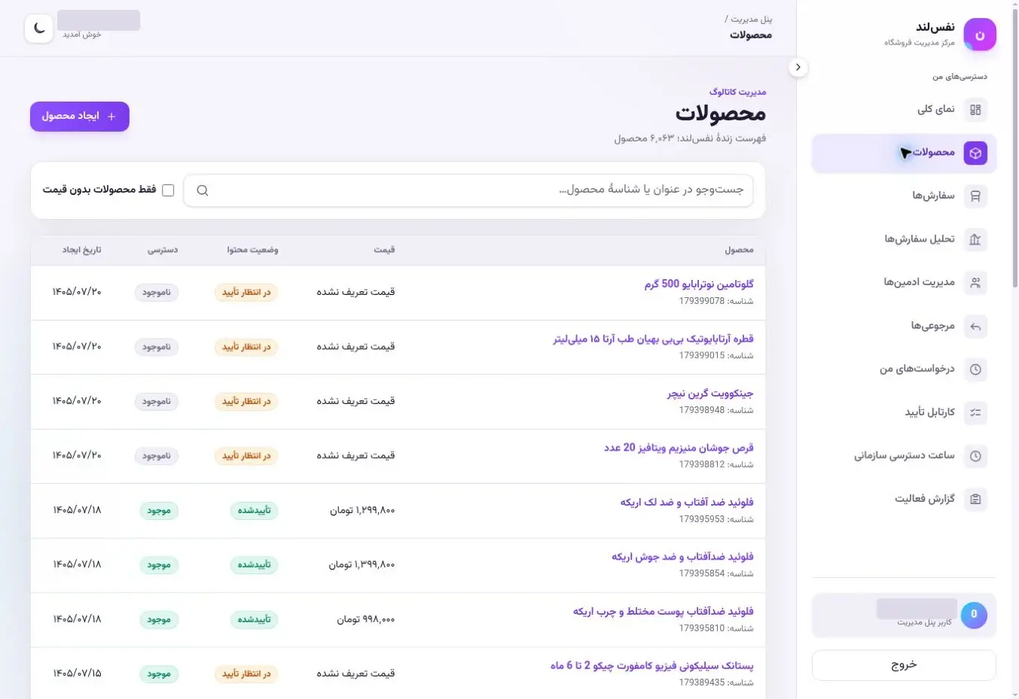Image resolution: width=1019 pixels, height=699 pixels.
Task: Open product پستانک سیلیکونی فیزیو کامفورت چیکو
Action: (652, 666)
